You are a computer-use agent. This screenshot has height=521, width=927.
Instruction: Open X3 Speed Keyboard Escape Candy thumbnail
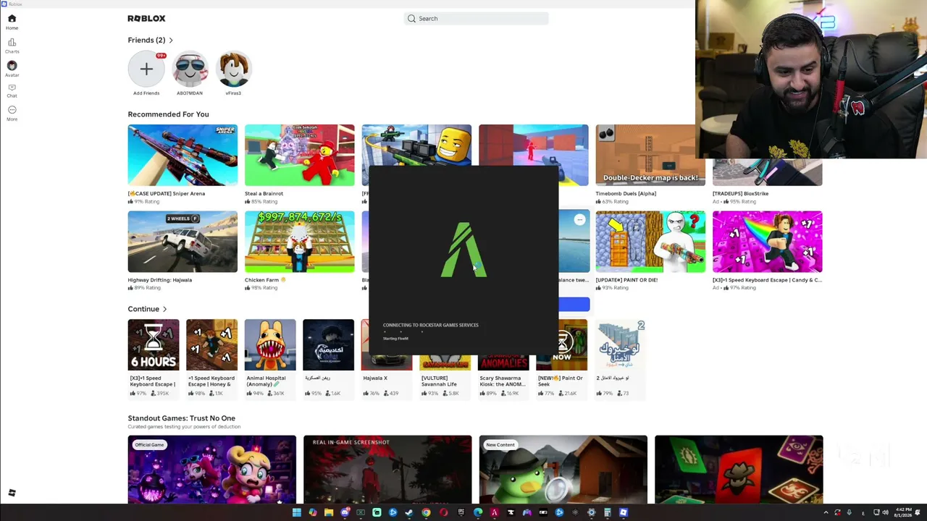pos(768,242)
